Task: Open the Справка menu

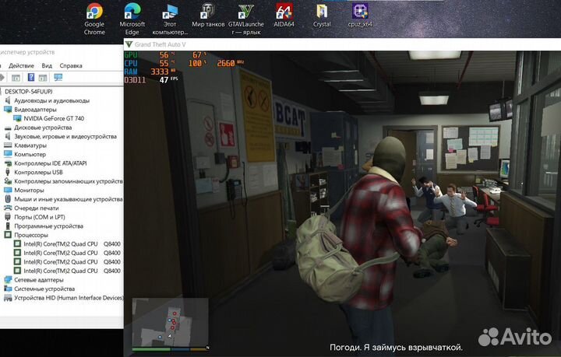Action: point(71,66)
